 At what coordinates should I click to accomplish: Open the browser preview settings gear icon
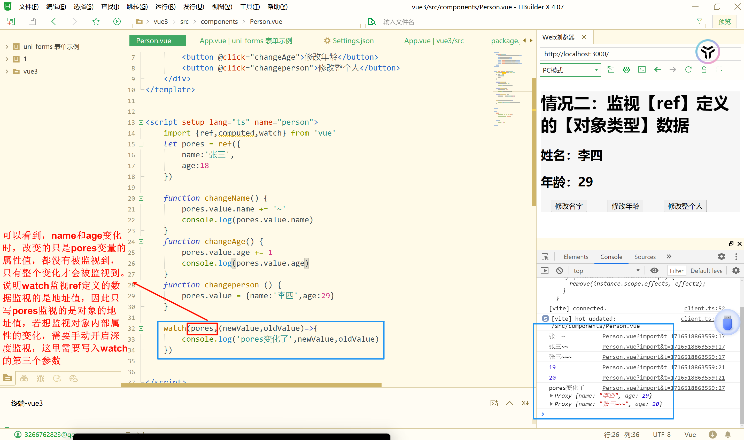pyautogui.click(x=626, y=70)
